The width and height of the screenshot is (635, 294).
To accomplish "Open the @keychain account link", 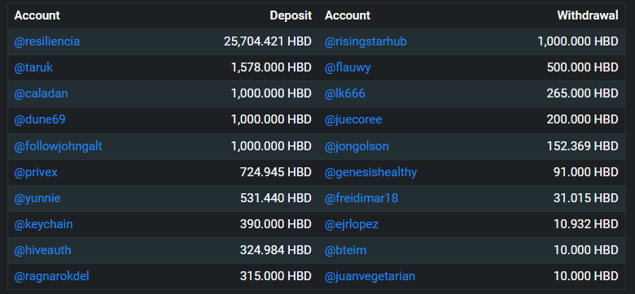I will pos(43,224).
